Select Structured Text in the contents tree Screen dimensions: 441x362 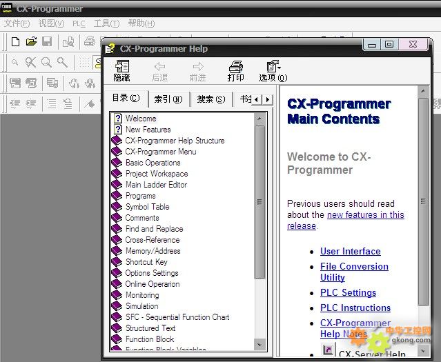[150, 328]
